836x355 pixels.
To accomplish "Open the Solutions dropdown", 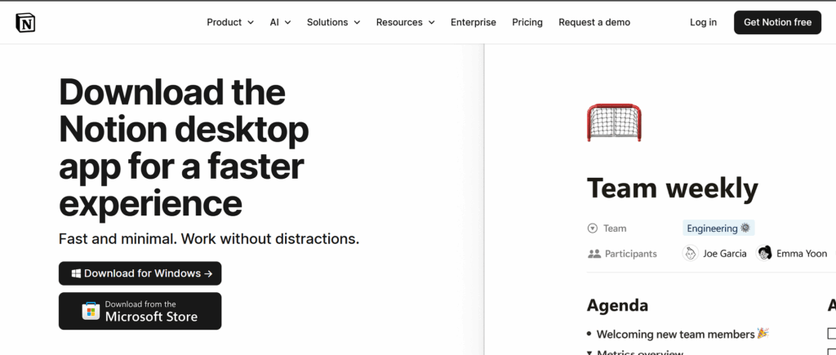I will tap(333, 22).
